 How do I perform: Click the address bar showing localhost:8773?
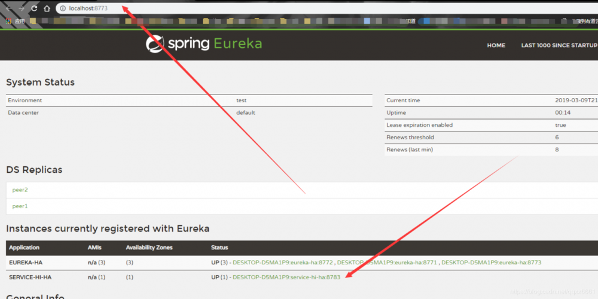pos(328,8)
